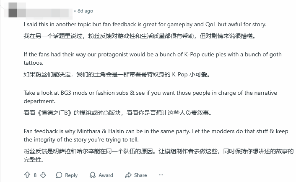Click the Award badge icon
The image size is (296, 182).
(93, 175)
